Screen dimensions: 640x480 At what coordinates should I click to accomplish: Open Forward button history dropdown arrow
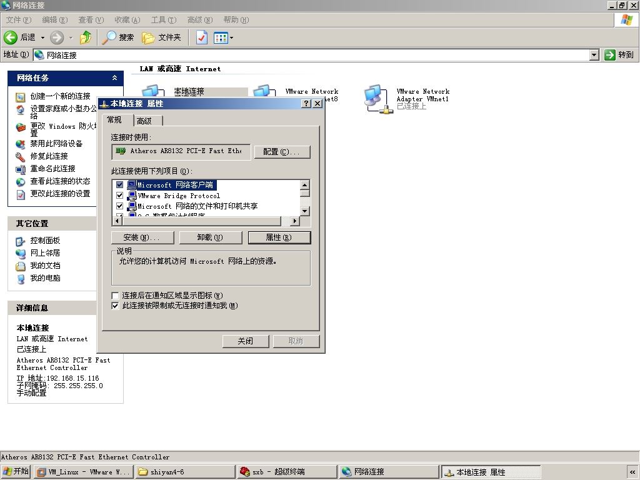point(71,37)
